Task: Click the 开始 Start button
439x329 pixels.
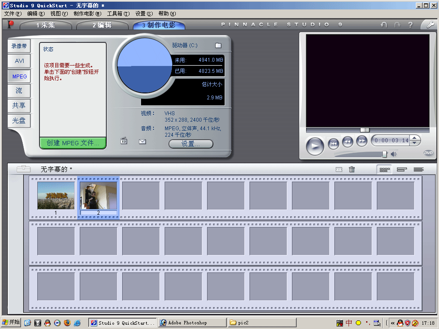Action: [11, 323]
